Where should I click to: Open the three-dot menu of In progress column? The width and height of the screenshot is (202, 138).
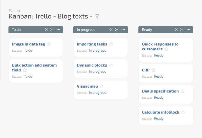pos(123,30)
